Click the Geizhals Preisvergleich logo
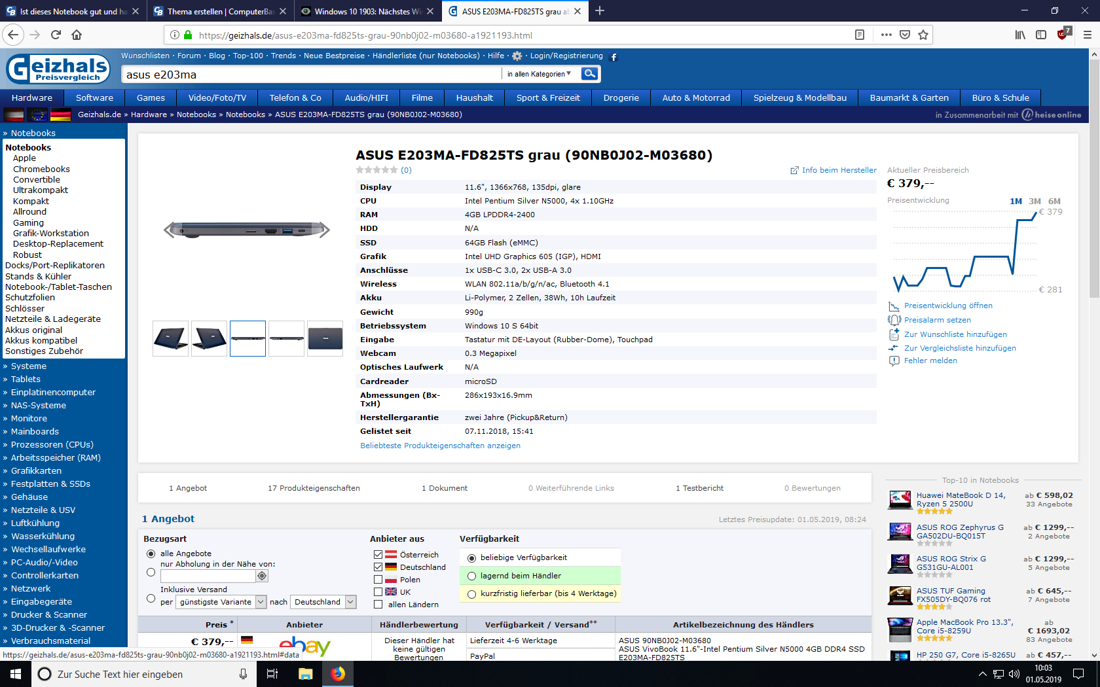Screen dimensions: 1100x687 [58, 69]
